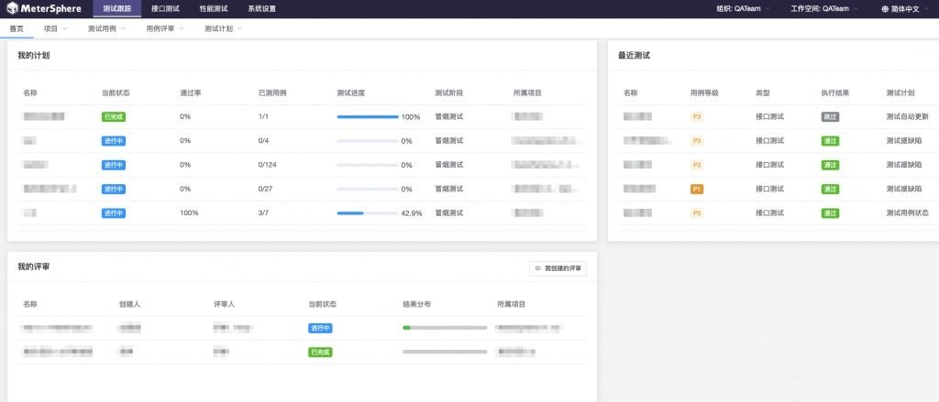939x402 pixels.
Task: Click the gray 跳过 result badge
Action: [830, 117]
